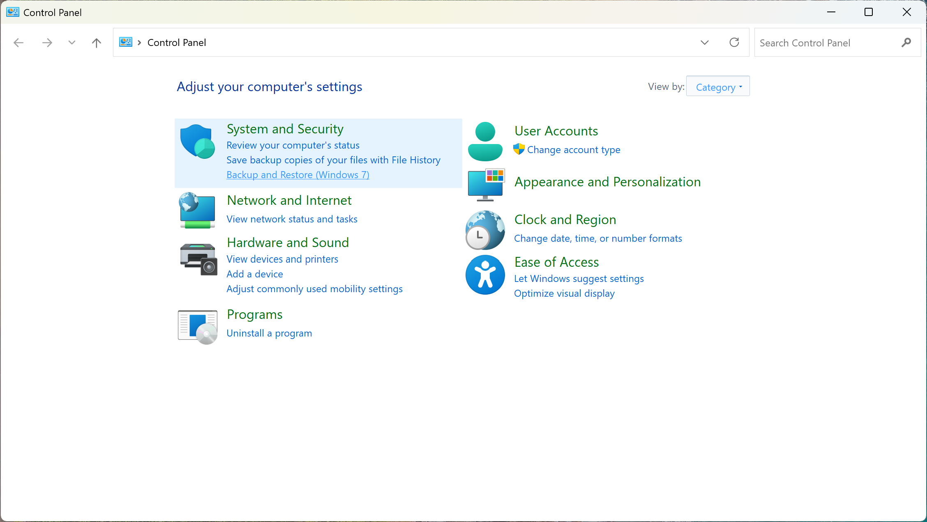Expand the address bar history dropdown

(704, 42)
